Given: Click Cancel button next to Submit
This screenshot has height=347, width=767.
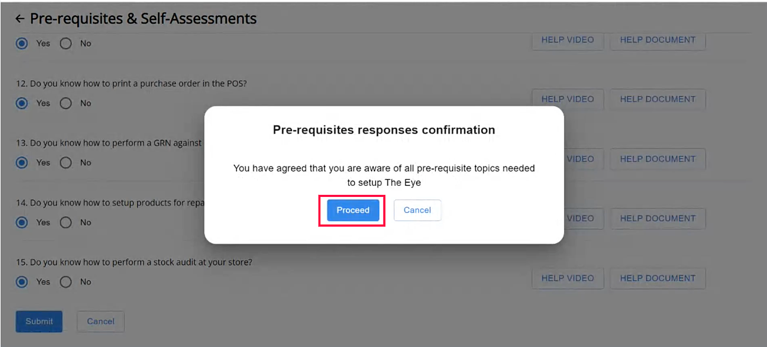Looking at the screenshot, I should tap(100, 321).
